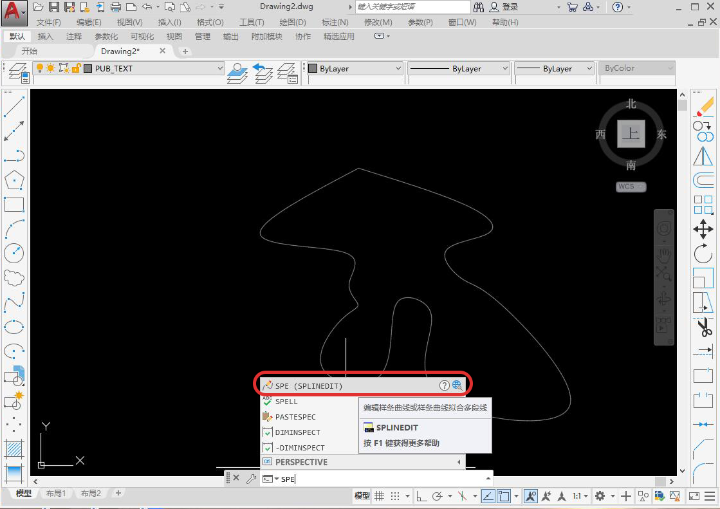
Task: Select the Copy objects tool
Action: click(x=703, y=131)
